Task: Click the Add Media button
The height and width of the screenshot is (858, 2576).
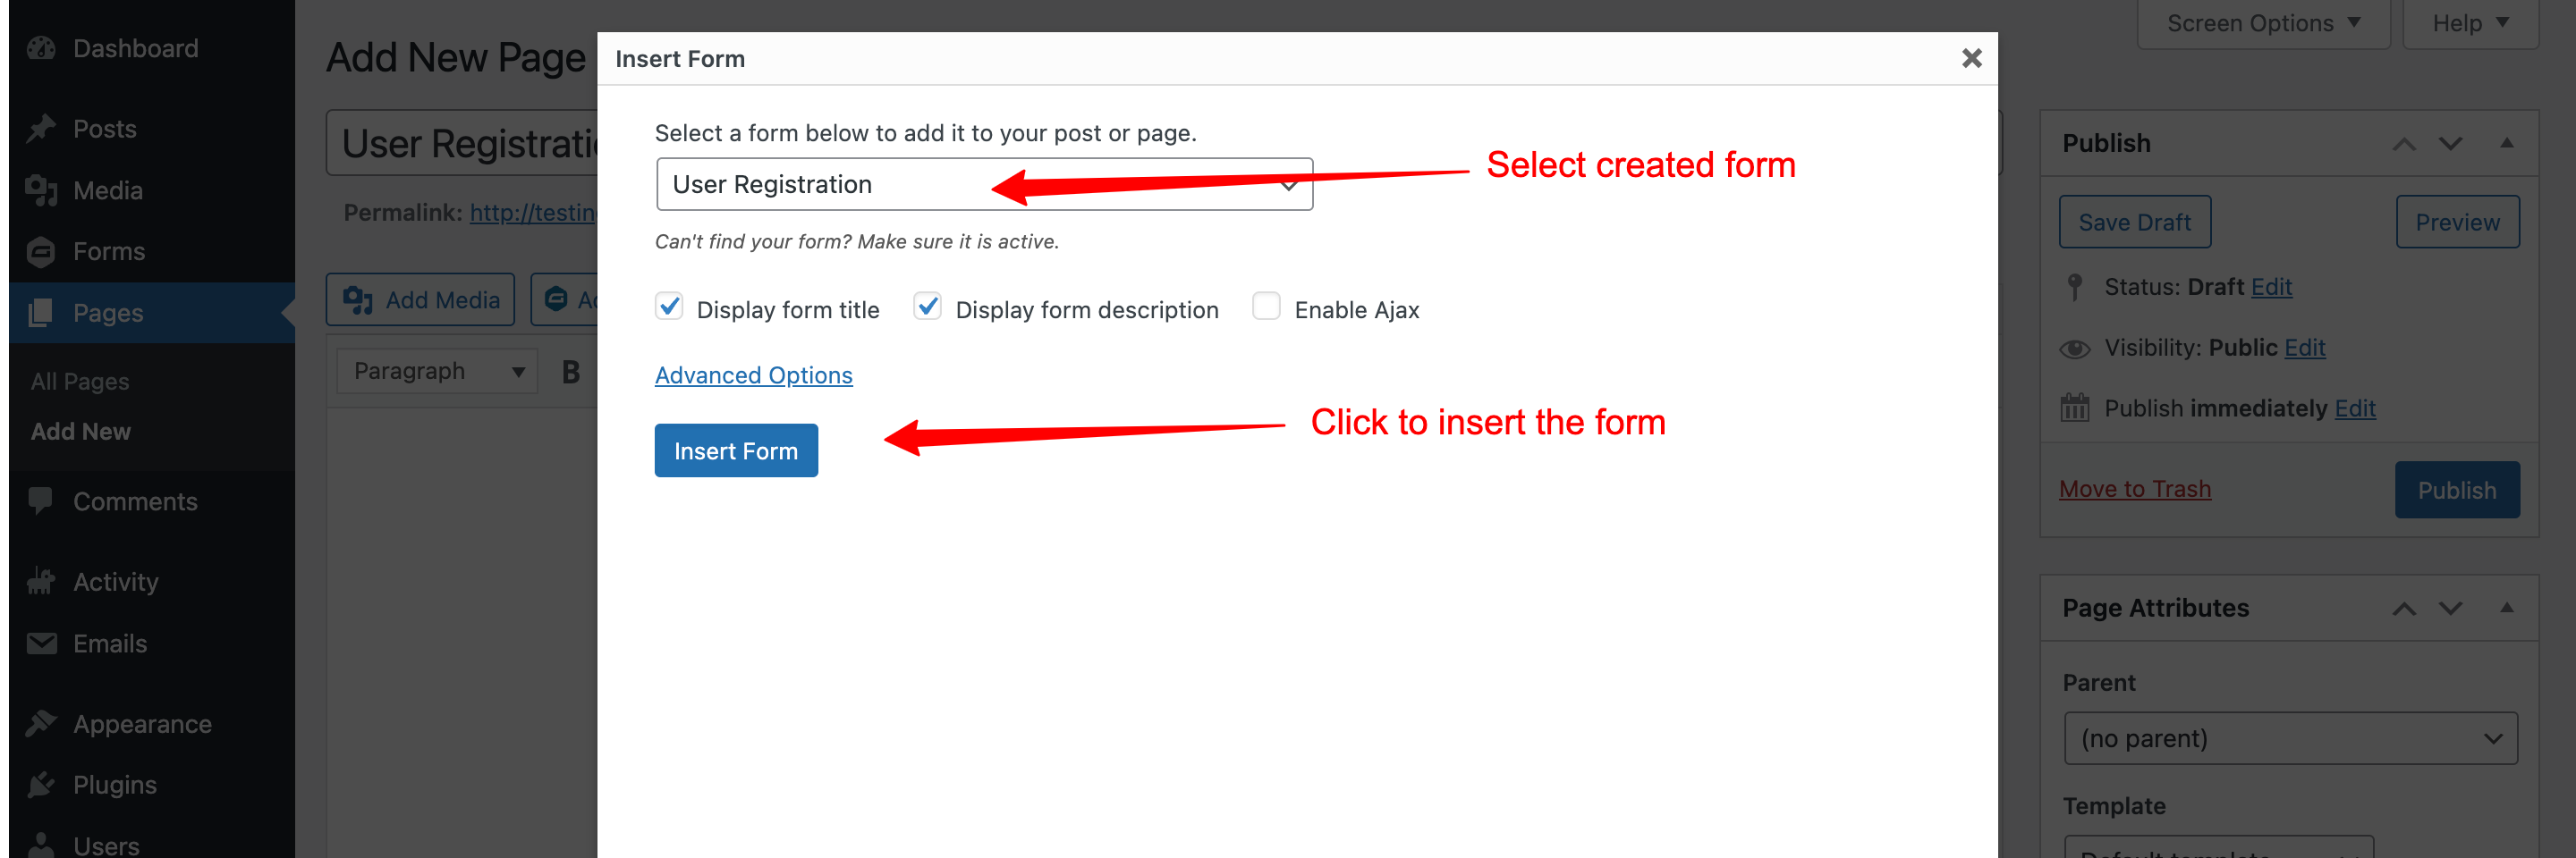Action: point(420,299)
